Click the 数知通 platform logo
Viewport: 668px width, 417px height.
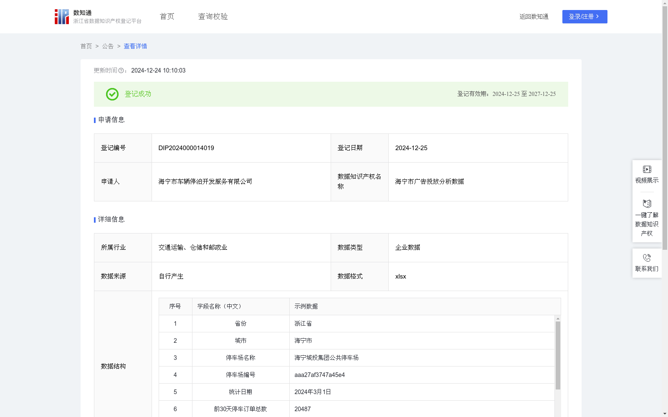click(98, 17)
